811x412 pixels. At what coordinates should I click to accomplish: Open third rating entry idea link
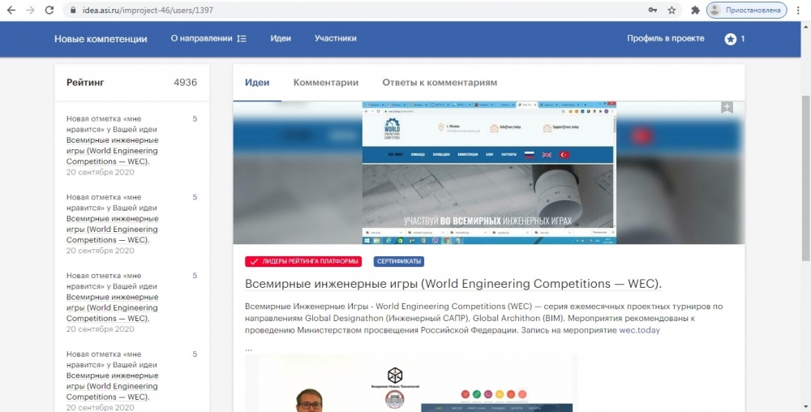[x=112, y=307]
